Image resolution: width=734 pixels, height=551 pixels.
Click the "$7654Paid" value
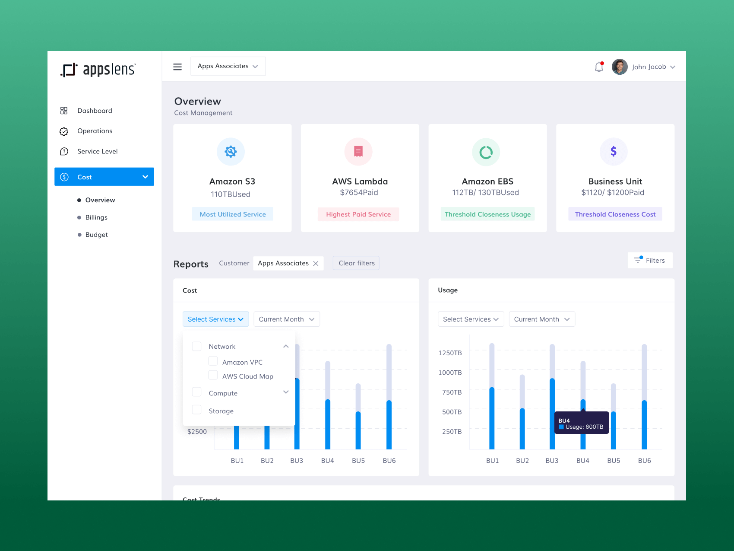[x=359, y=193]
